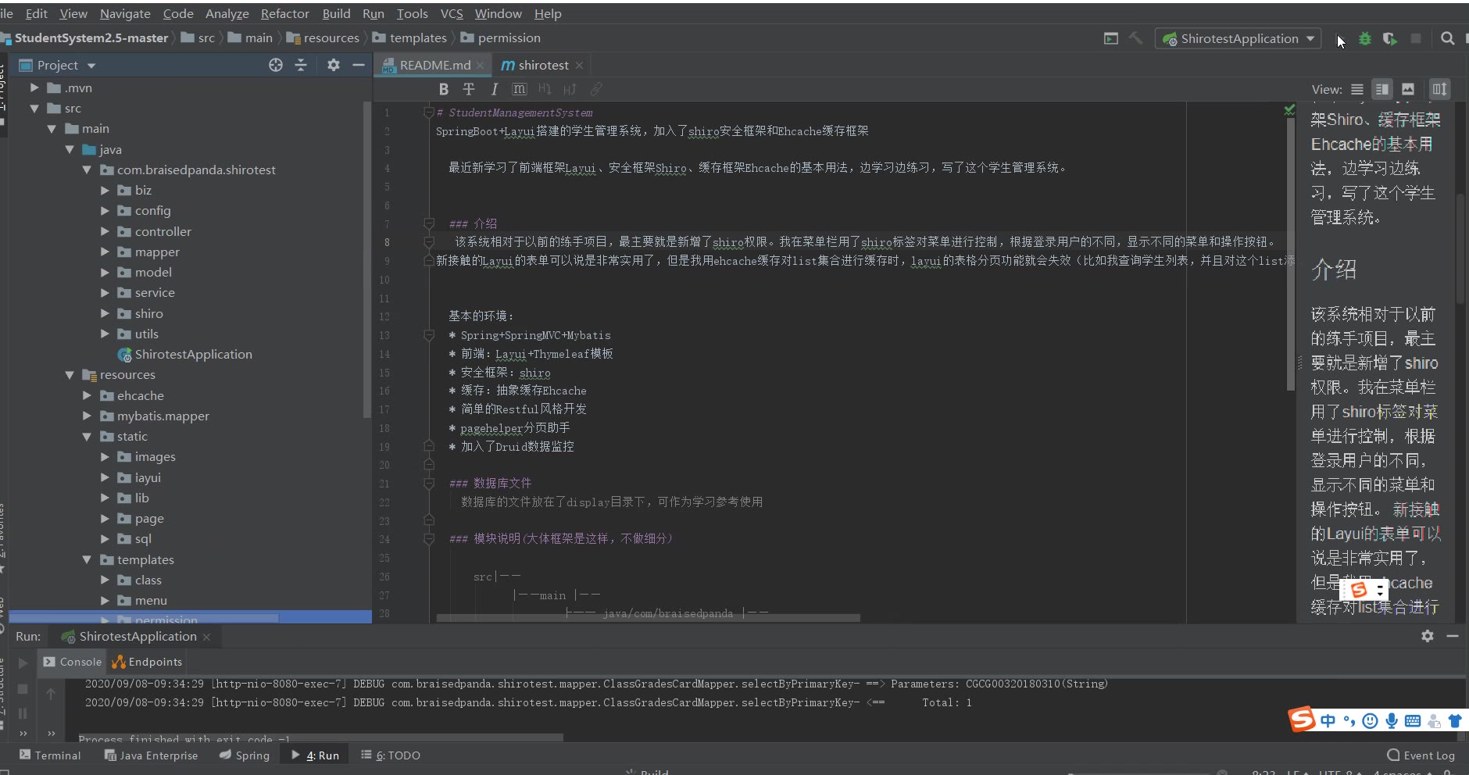Screen dimensions: 1469x775
Task: Open the Navigate menu
Action: click(x=125, y=13)
